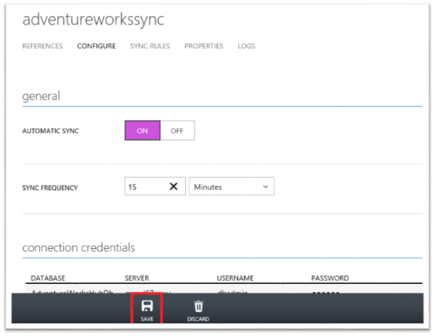Screen dimensions: 435x336
Task: Open the Minutes unit dropdown
Action: (x=232, y=187)
